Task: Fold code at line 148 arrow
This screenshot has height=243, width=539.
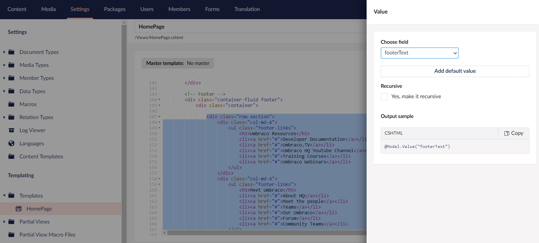Action: pos(159,122)
